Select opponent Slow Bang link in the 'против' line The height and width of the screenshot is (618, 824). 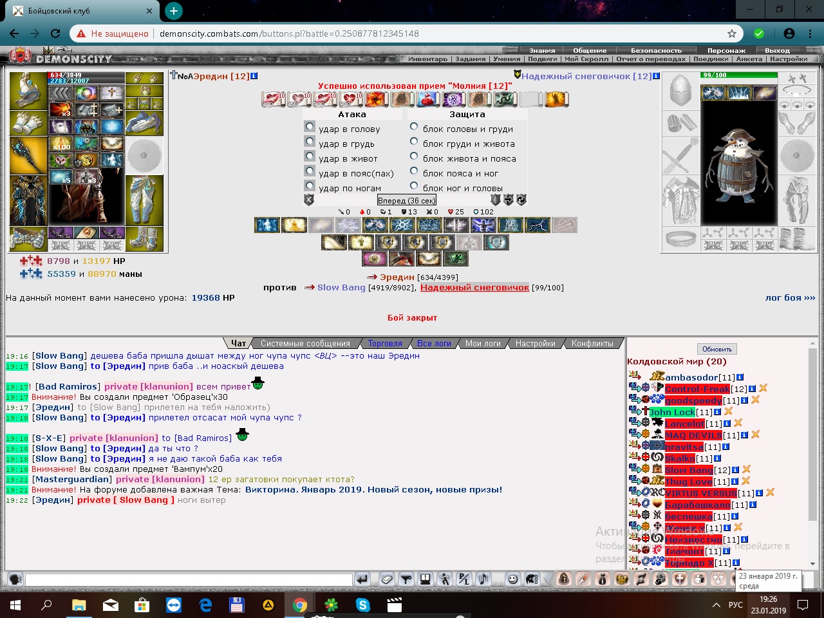pos(341,287)
